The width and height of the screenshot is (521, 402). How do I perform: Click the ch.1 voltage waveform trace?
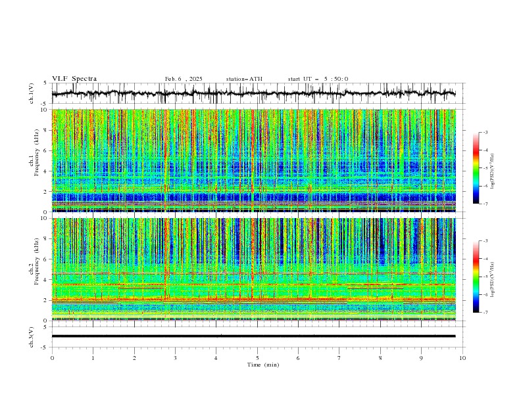pyautogui.click(x=254, y=93)
